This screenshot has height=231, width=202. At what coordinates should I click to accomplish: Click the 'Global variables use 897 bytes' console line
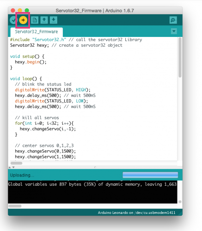coord(92,184)
